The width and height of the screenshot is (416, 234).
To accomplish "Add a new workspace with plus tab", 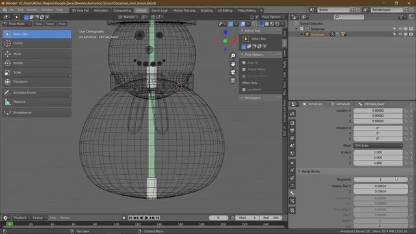I will coord(261,10).
